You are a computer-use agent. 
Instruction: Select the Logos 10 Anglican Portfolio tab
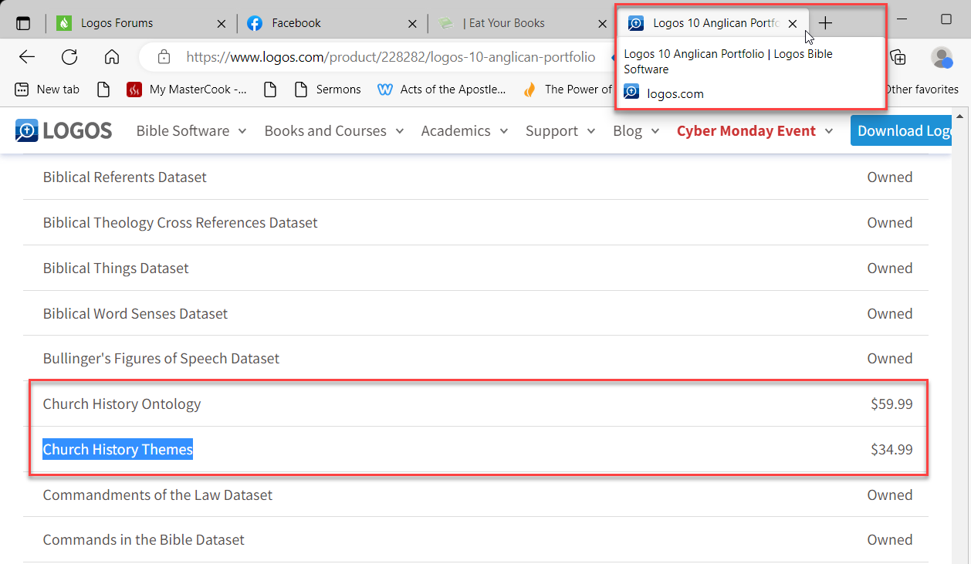point(714,23)
